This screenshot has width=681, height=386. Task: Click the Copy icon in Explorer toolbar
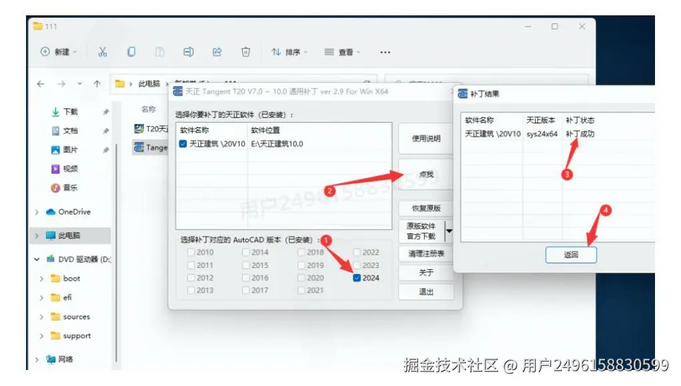[x=131, y=52]
